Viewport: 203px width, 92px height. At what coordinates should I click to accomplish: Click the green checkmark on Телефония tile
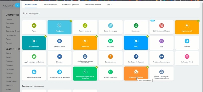(x=71, y=21)
